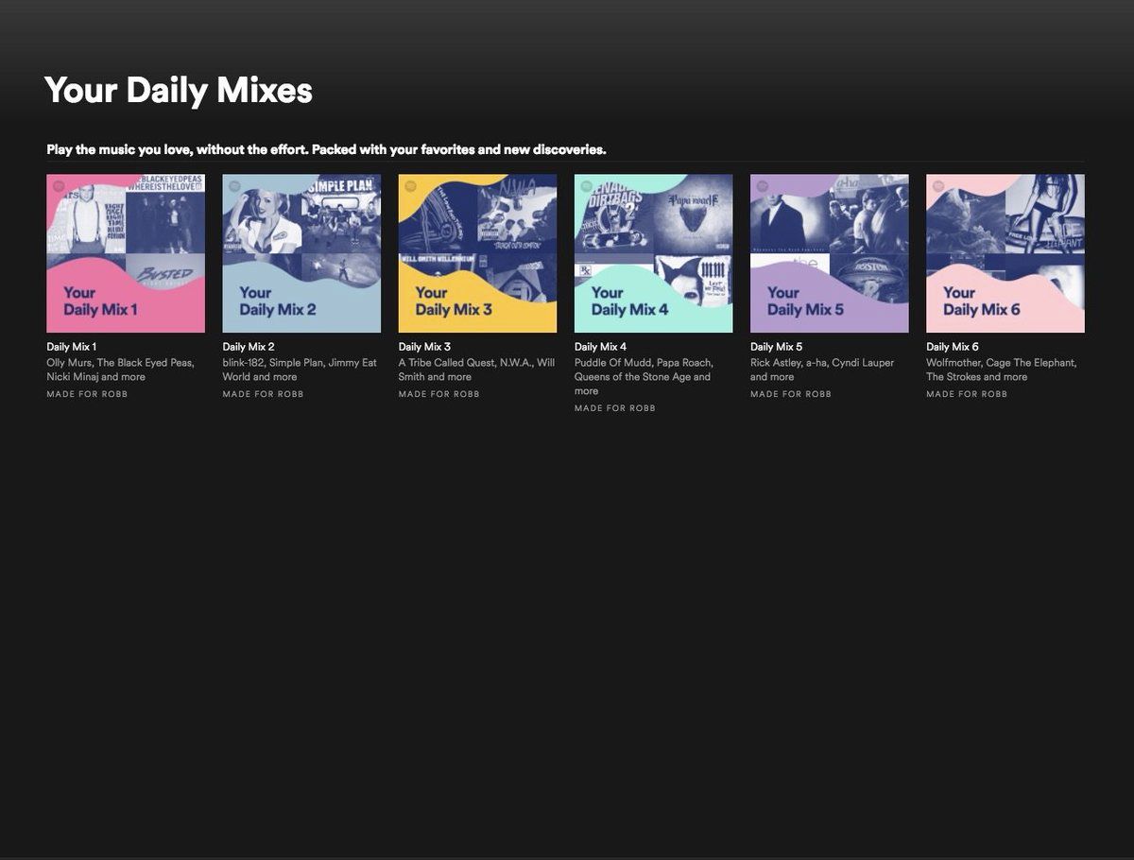Click the Daily Mix 4 title below cover
Screen dimensions: 1134x860
click(x=600, y=347)
